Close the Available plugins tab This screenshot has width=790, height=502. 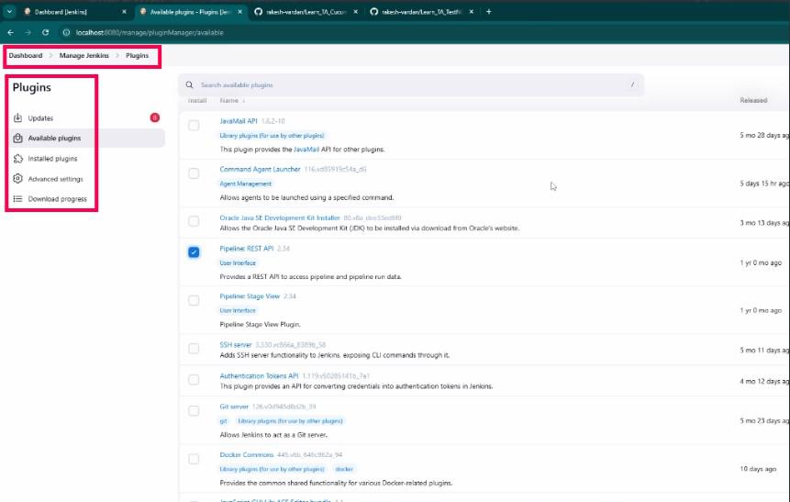point(239,12)
